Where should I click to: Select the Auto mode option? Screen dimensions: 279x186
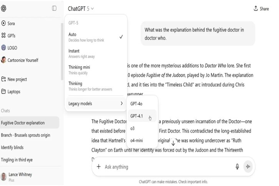[x=96, y=37]
